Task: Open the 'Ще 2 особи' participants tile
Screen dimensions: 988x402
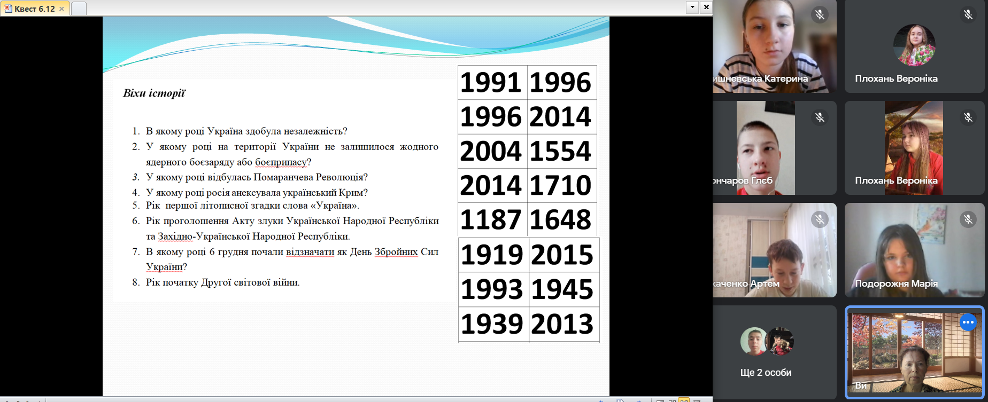Action: (766, 352)
